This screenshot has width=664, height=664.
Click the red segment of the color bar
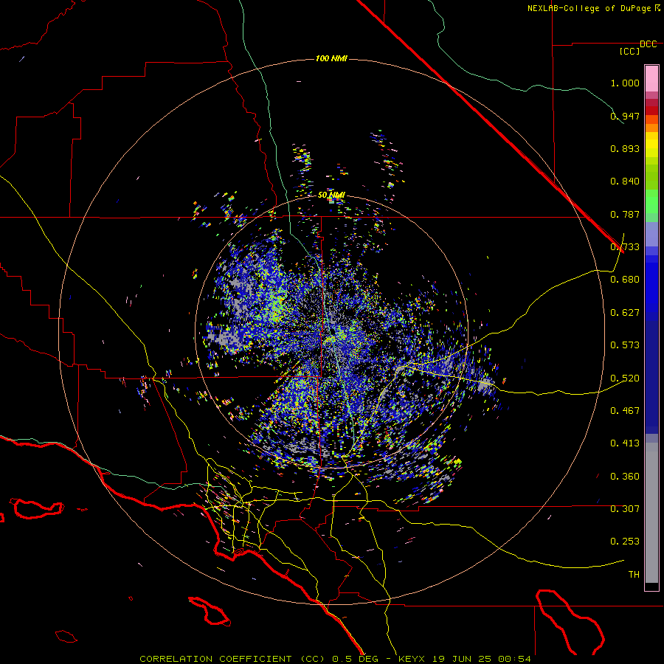pyautogui.click(x=651, y=111)
